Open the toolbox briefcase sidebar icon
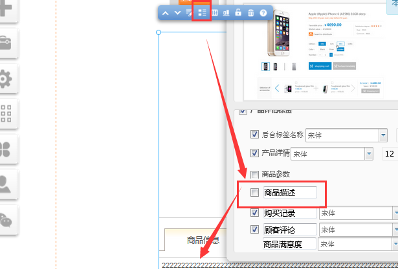The image size is (398, 275). (x=6, y=45)
